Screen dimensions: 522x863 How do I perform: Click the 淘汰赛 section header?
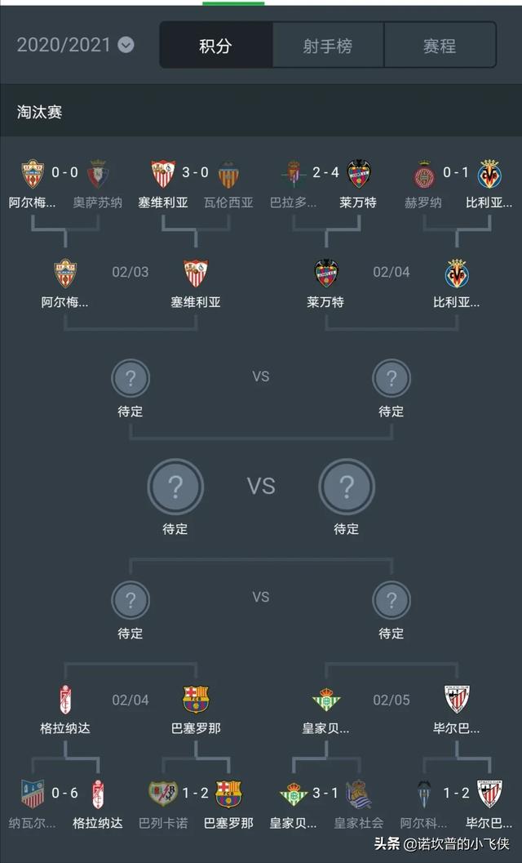40,112
